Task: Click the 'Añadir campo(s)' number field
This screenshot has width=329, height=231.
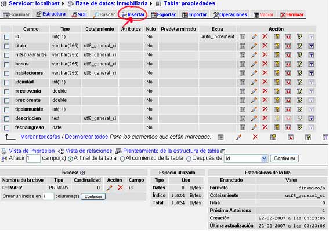Action: tap(33, 158)
